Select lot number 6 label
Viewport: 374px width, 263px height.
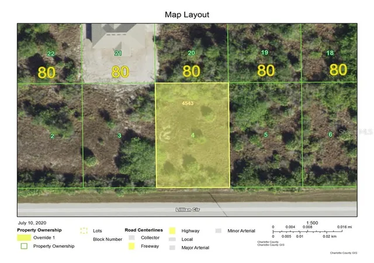tap(330, 134)
